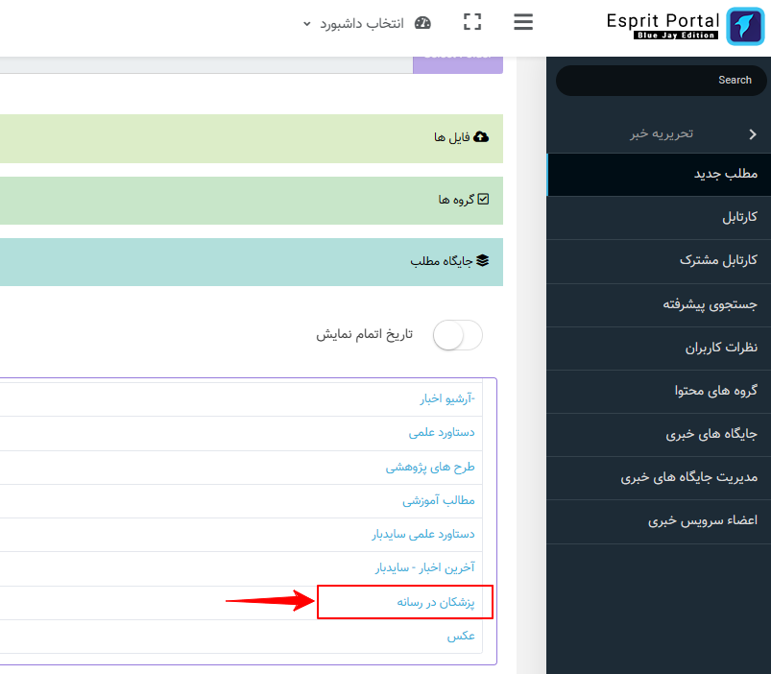The width and height of the screenshot is (771, 674).
Task: Open کارتابل sidebar item
Action: click(659, 218)
